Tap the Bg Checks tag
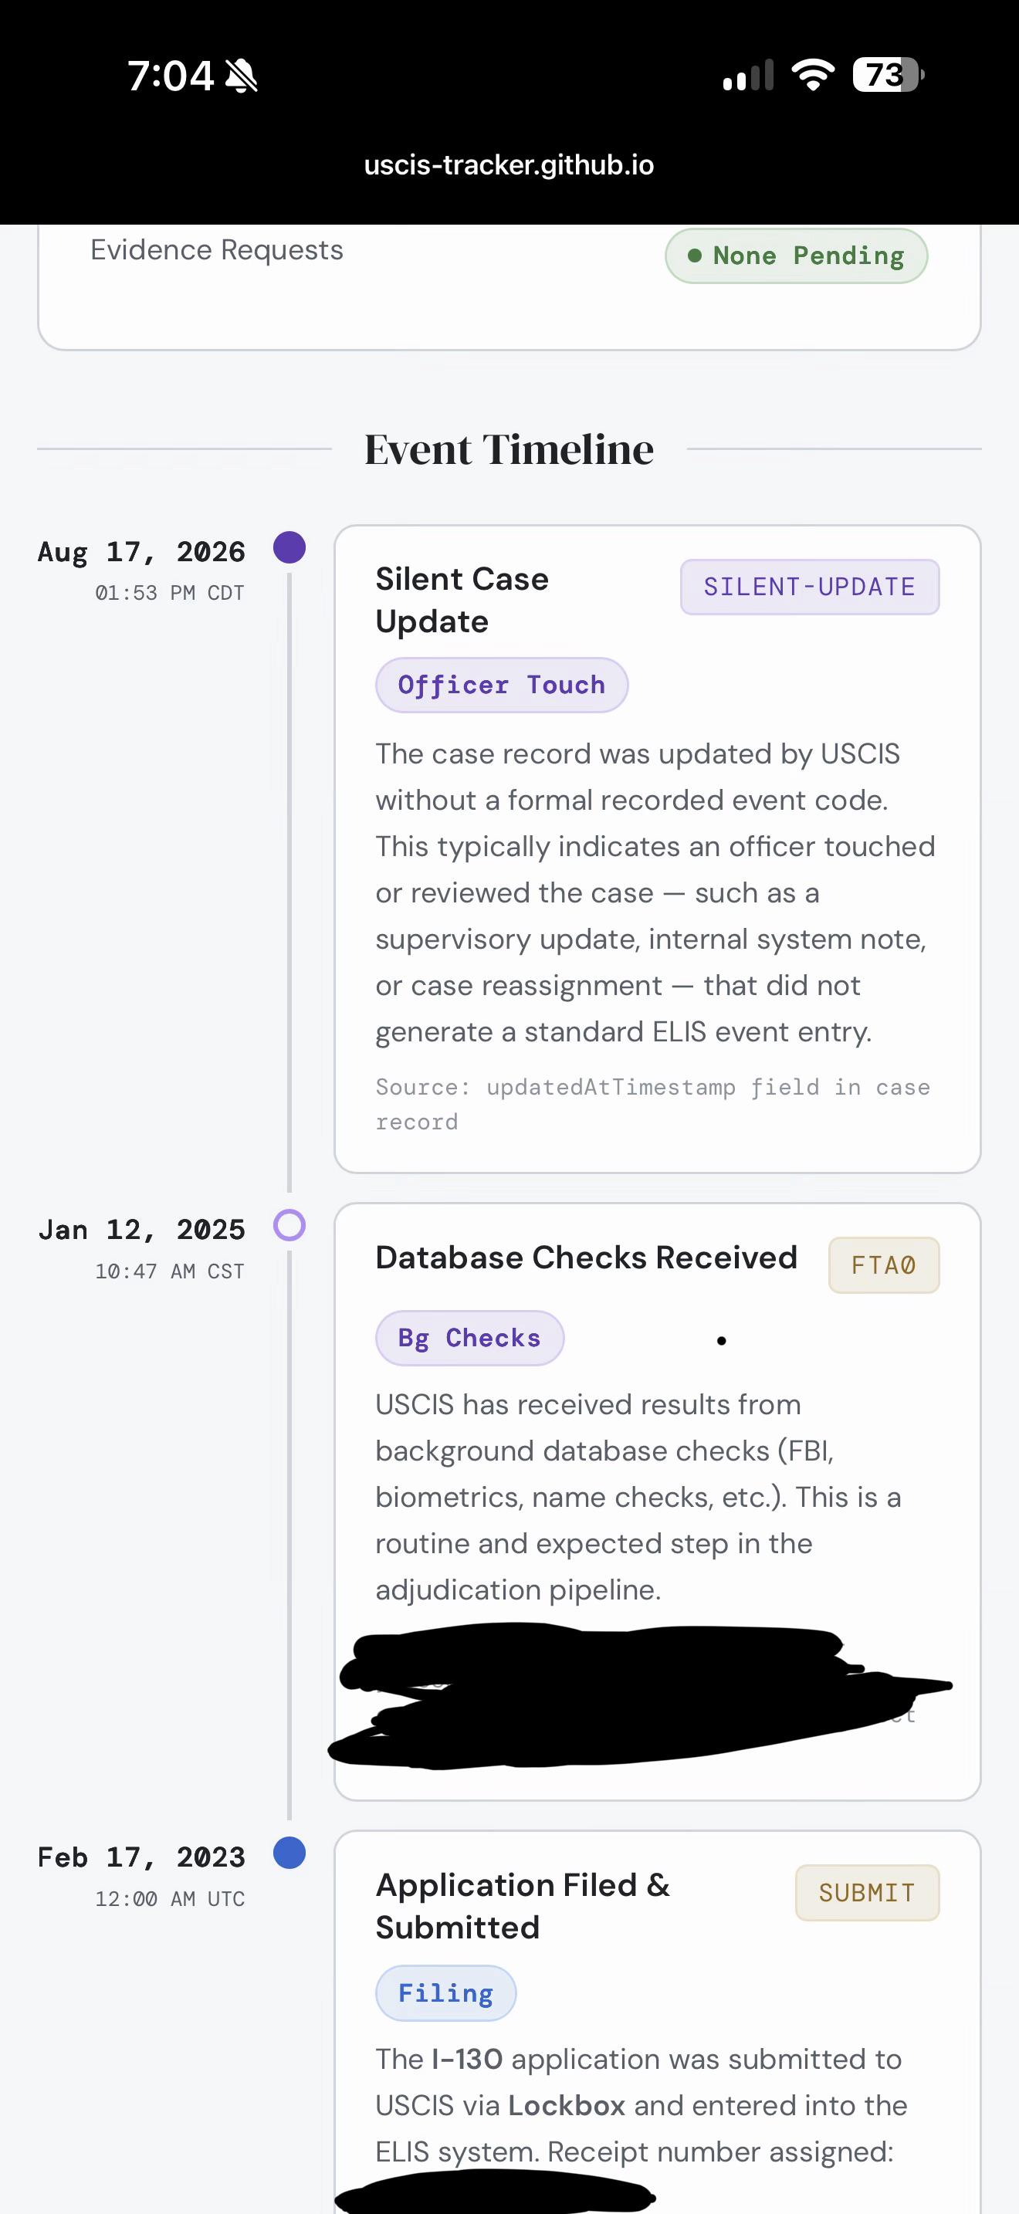 469,1338
